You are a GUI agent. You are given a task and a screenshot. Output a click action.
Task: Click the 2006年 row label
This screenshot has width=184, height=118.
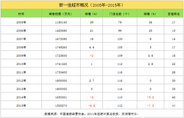click(x=21, y=31)
